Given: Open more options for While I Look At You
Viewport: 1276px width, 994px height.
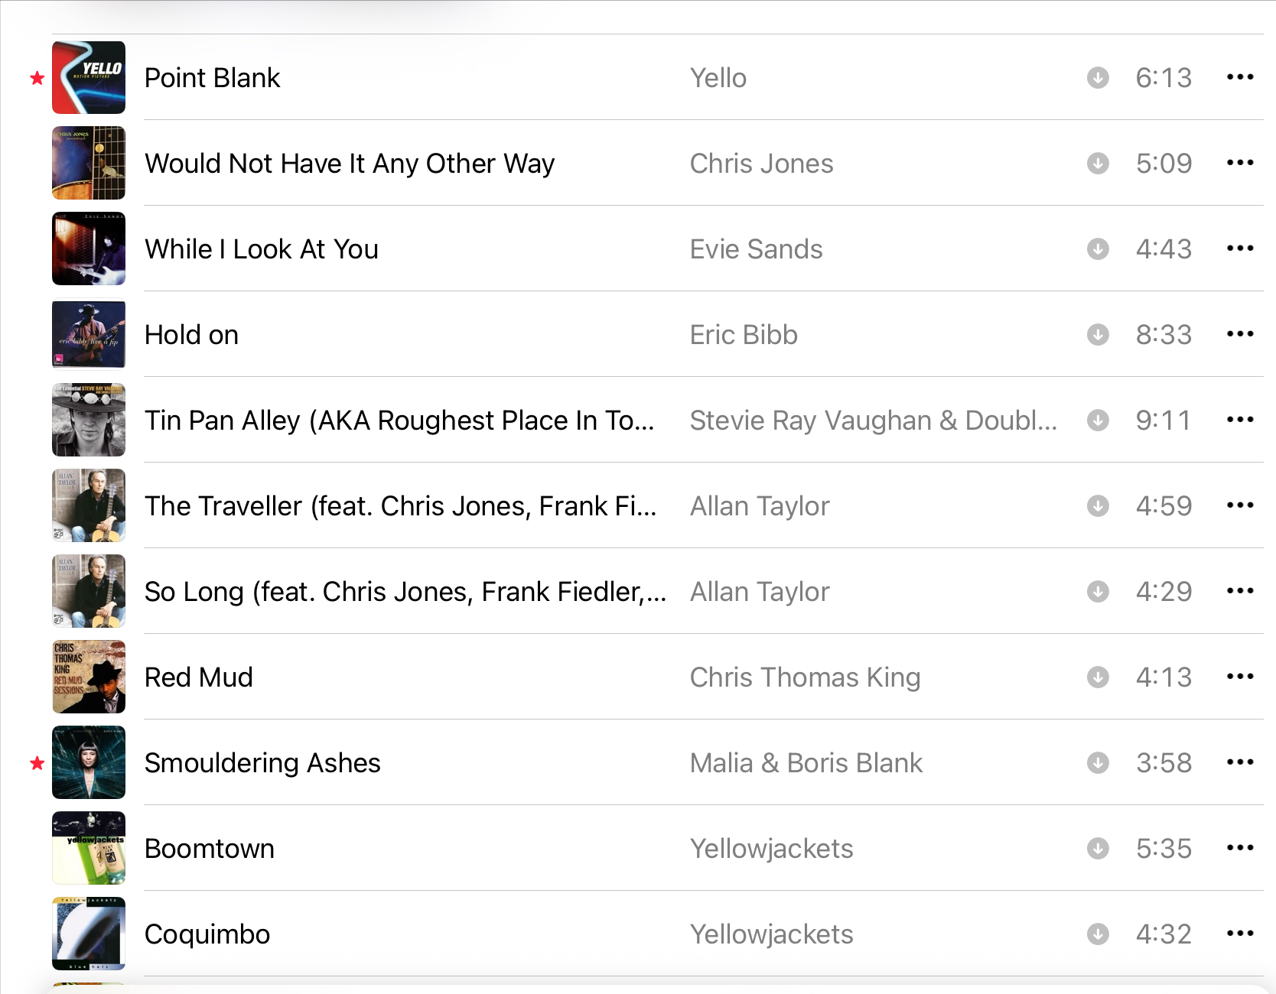Looking at the screenshot, I should pos(1240,248).
